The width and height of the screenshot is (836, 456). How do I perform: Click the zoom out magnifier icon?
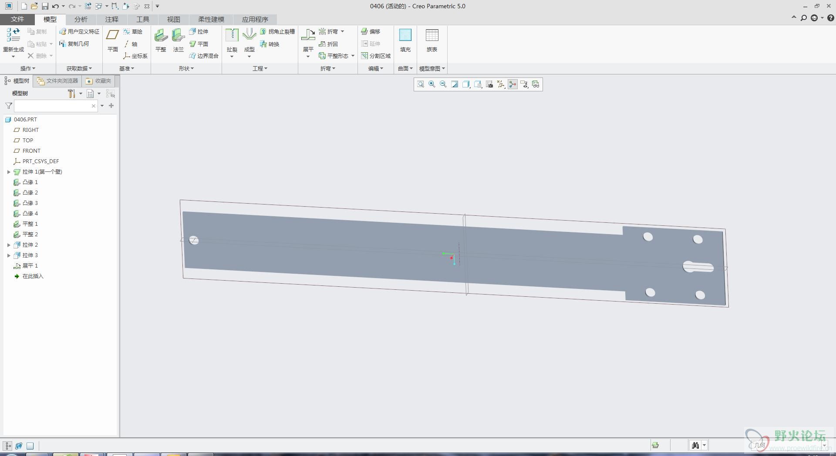click(443, 84)
